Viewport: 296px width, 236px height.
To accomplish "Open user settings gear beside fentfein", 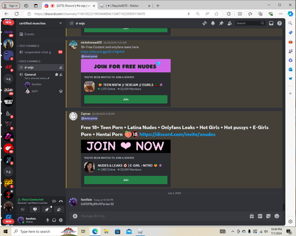I will [61, 220].
